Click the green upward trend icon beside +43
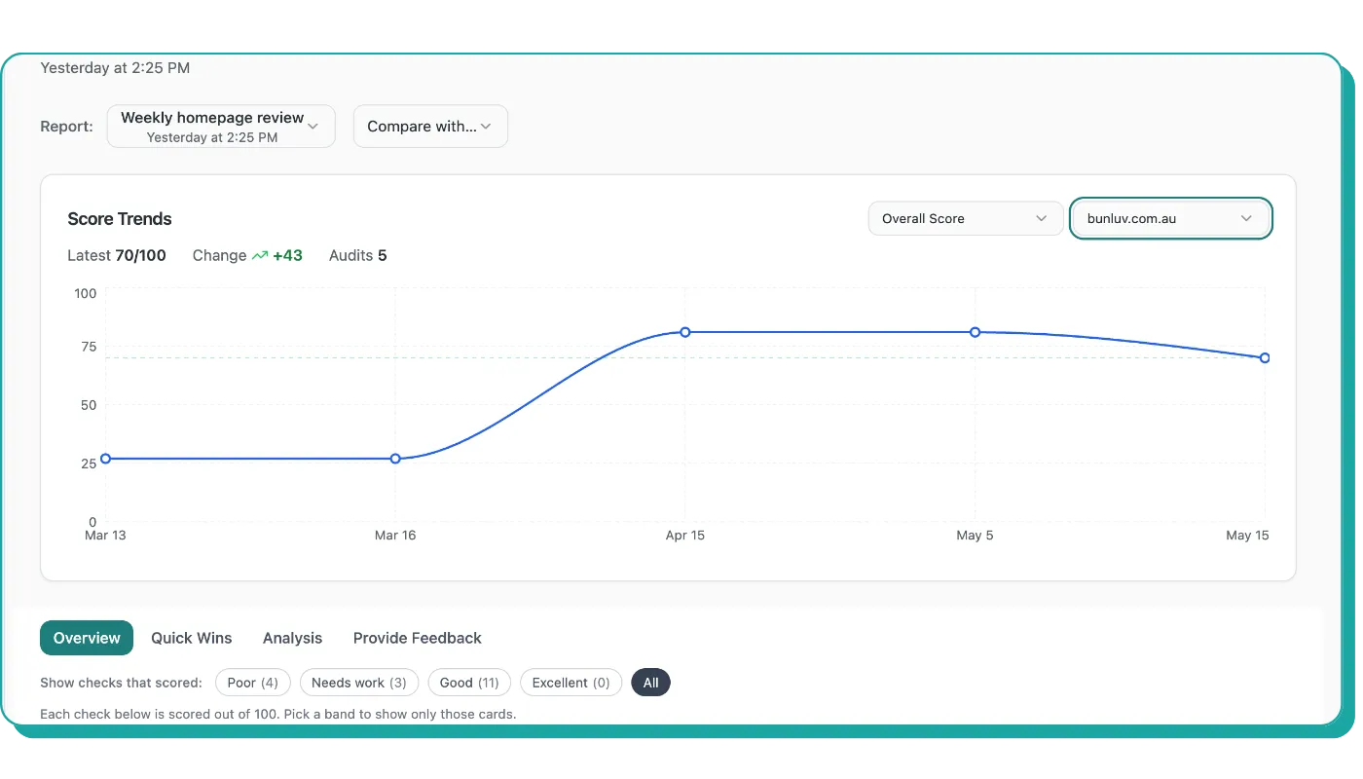1363x779 pixels. (x=260, y=256)
